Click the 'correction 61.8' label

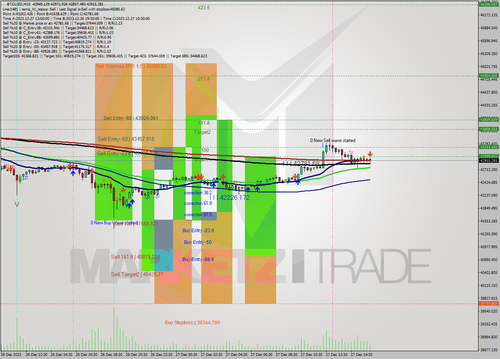[x=198, y=203]
